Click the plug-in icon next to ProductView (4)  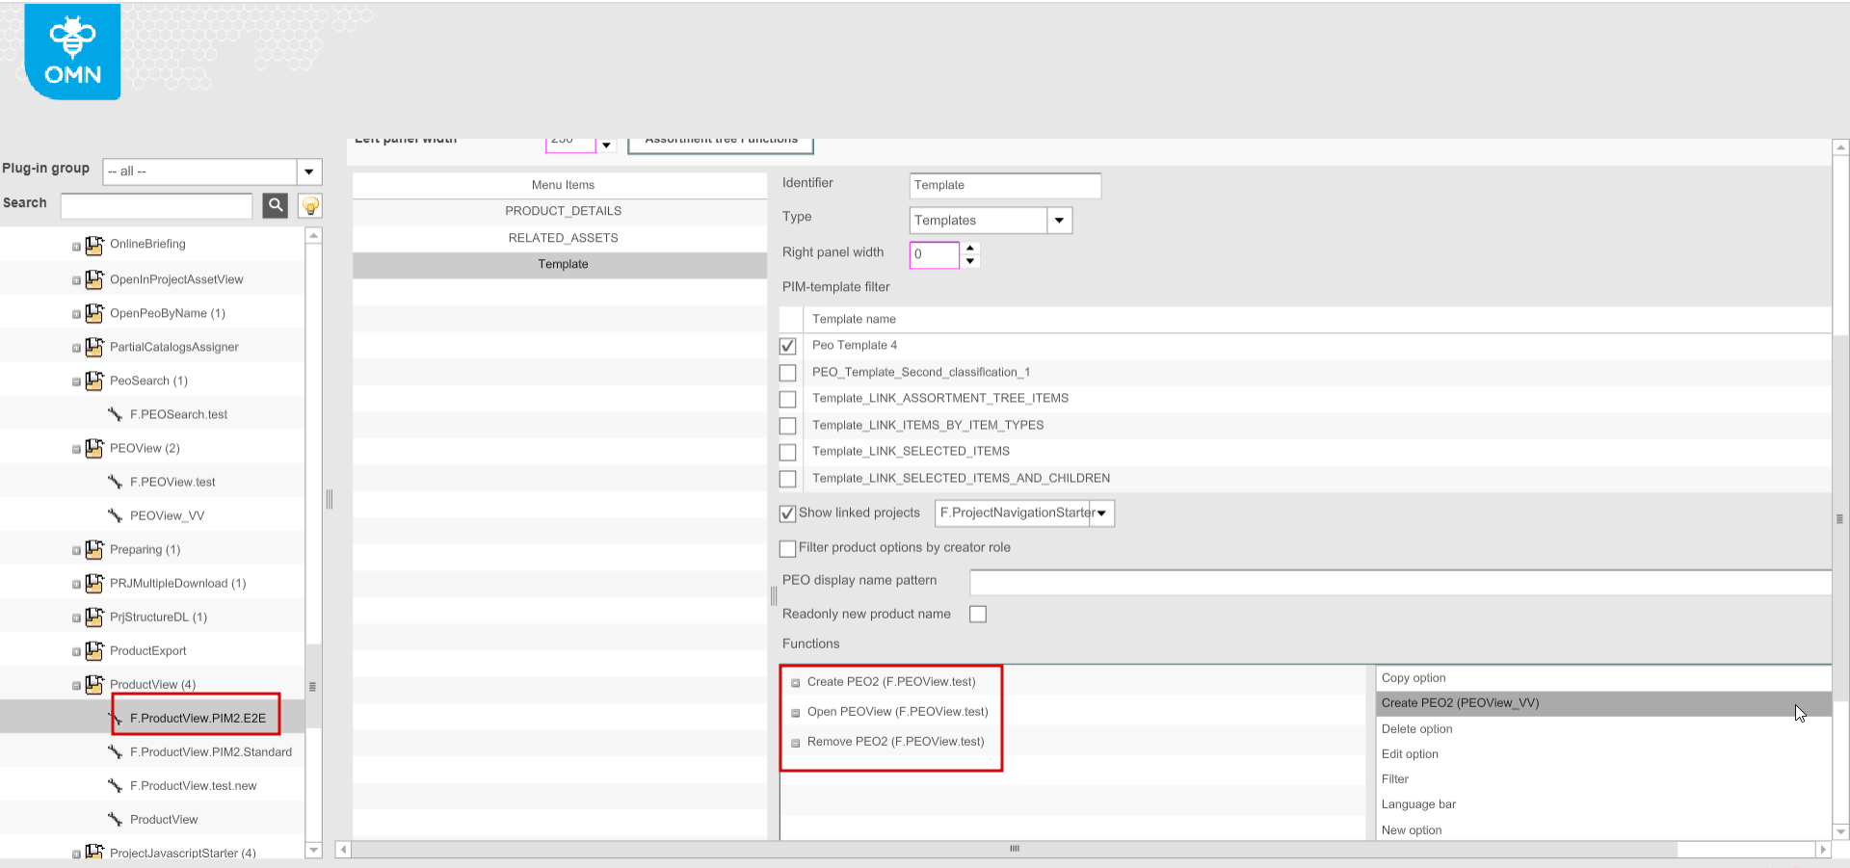(93, 684)
